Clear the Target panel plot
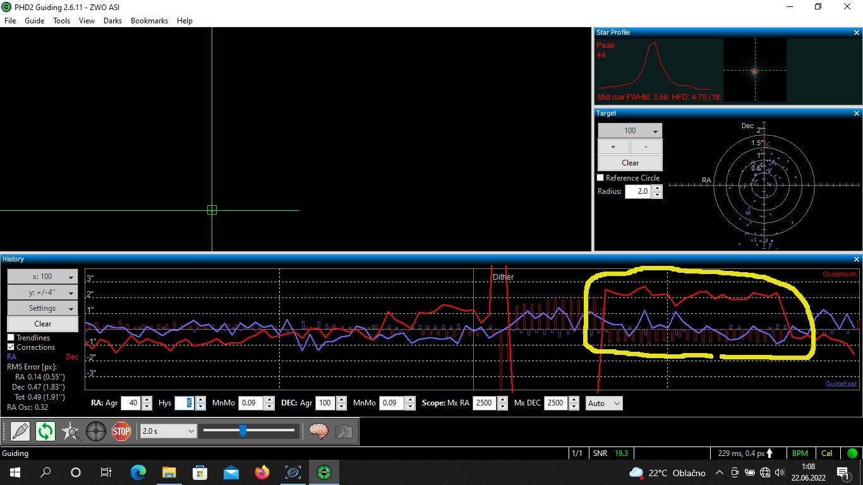This screenshot has height=485, width=863. point(630,162)
